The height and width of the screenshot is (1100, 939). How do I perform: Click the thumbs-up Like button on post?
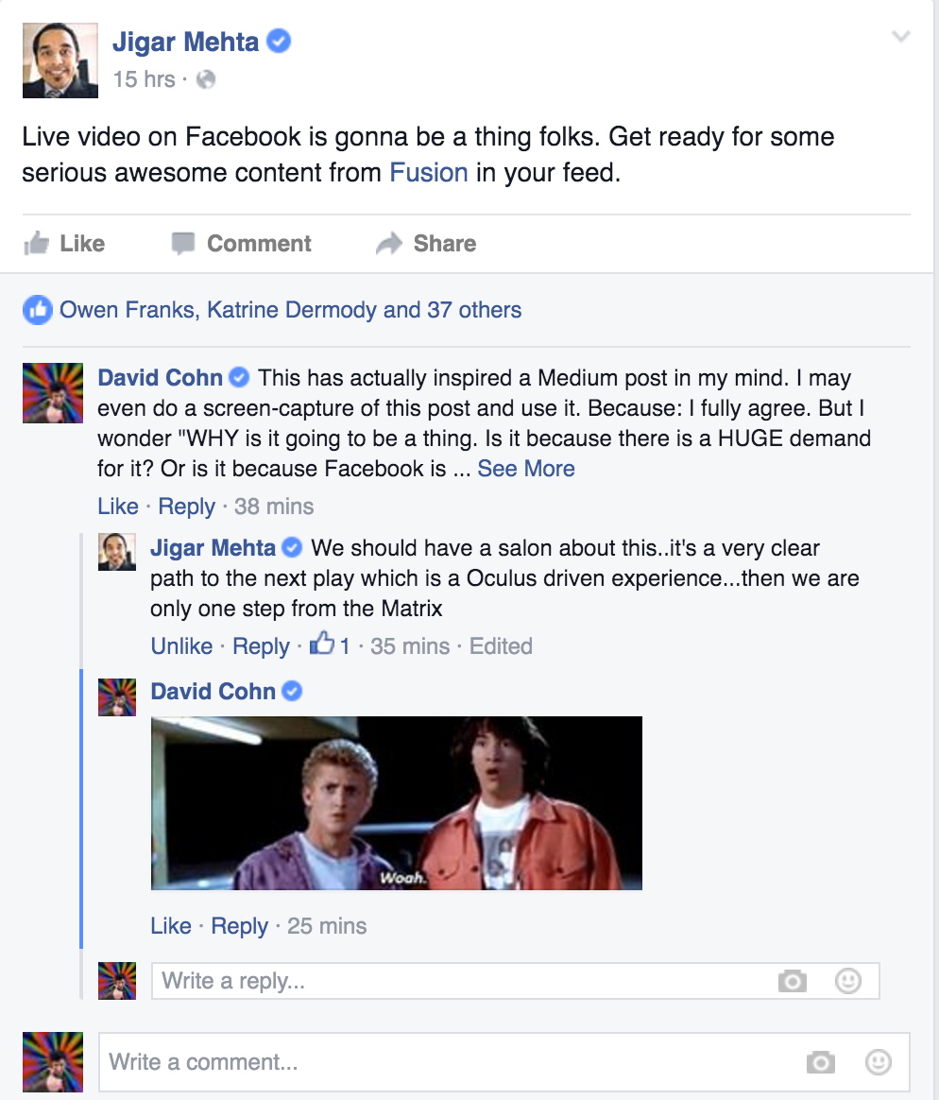click(64, 244)
